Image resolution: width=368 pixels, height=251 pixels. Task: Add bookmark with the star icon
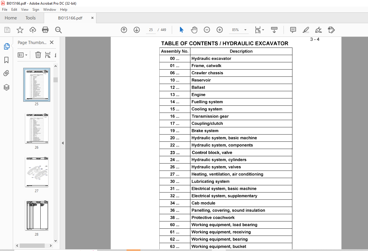(x=20, y=30)
